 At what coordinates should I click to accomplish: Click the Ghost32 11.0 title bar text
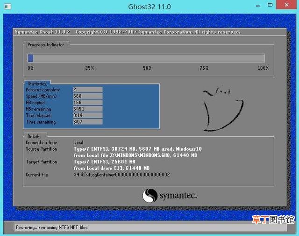click(149, 7)
